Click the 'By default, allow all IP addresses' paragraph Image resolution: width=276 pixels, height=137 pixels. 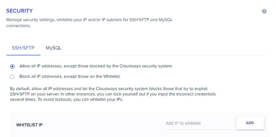tap(113, 94)
